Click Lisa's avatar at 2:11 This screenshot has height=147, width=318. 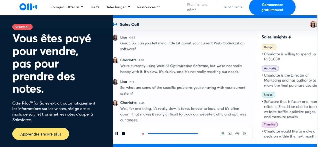115,82
